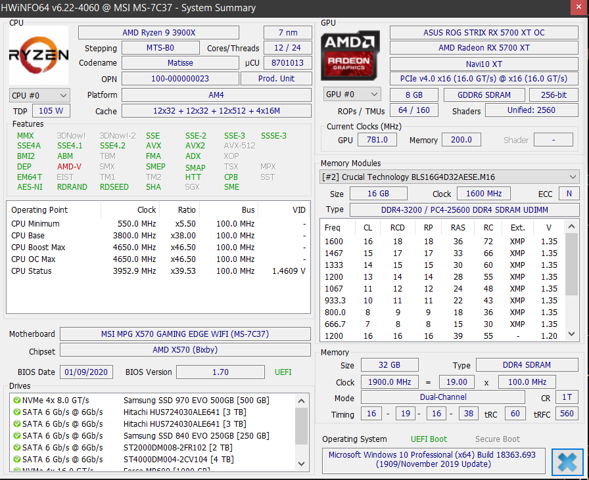Image resolution: width=589 pixels, height=480 pixels.
Task: Expand the Crucial memory module dropdown
Action: coord(449,177)
